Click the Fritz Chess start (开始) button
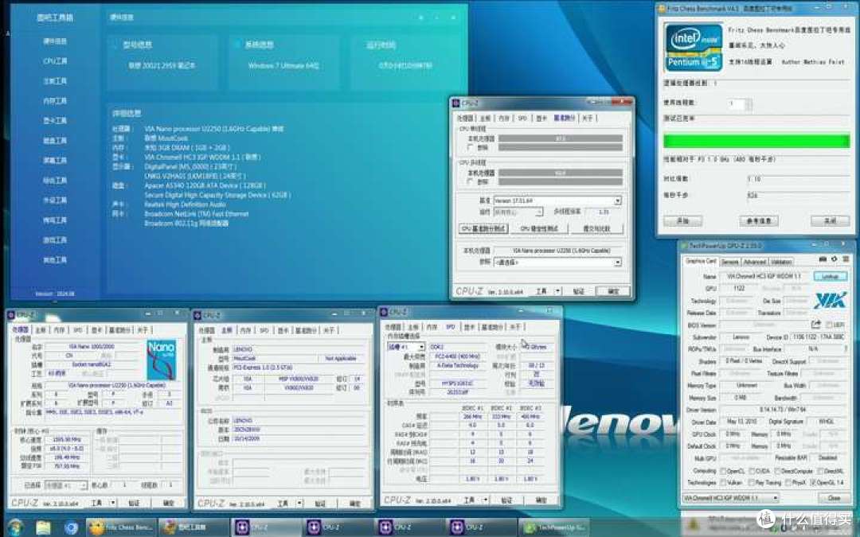 (682, 221)
